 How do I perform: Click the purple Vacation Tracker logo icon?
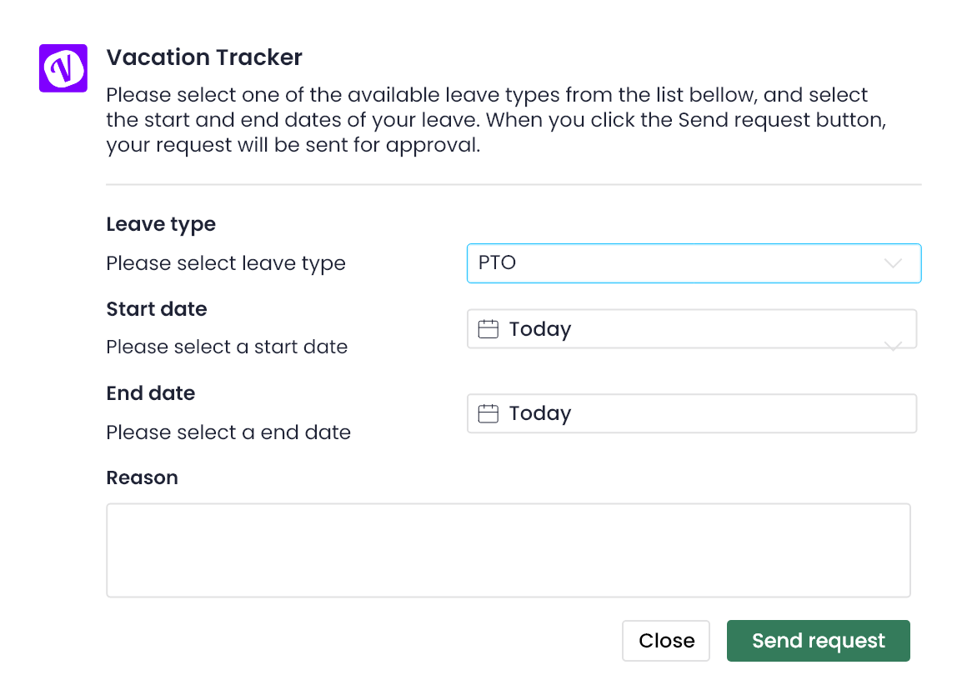[x=63, y=67]
